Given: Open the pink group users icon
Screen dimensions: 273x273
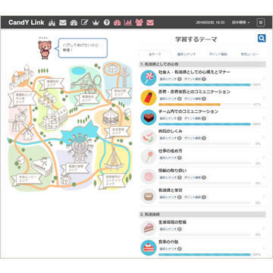Looking at the screenshot, I should [139, 23].
